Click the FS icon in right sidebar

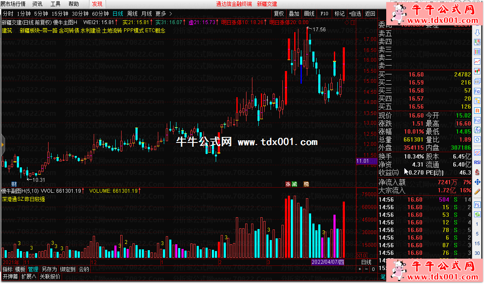477,205
